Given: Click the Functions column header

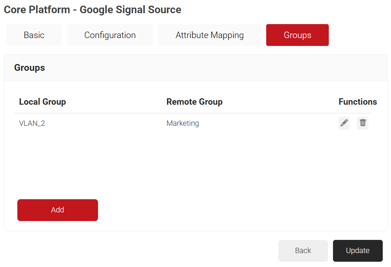Looking at the screenshot, I should point(357,102).
